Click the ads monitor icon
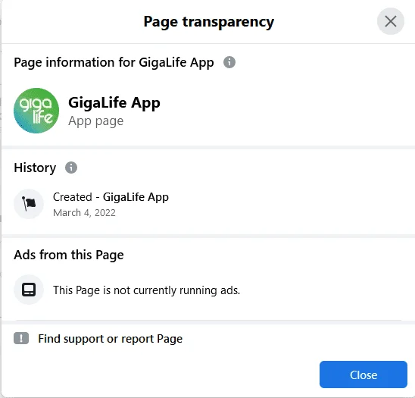 pos(29,290)
